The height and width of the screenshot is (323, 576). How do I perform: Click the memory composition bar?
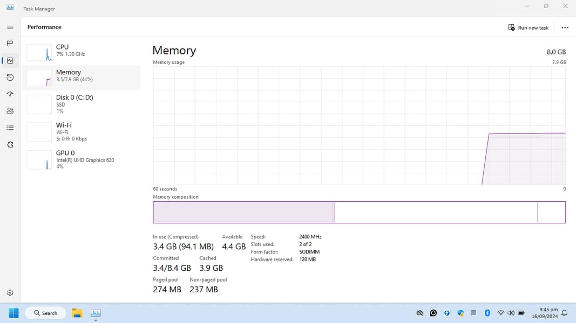pyautogui.click(x=359, y=212)
